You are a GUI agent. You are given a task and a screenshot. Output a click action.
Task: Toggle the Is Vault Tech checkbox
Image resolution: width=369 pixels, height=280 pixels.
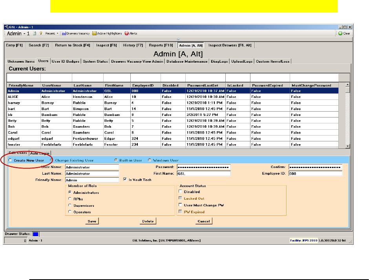click(125, 179)
